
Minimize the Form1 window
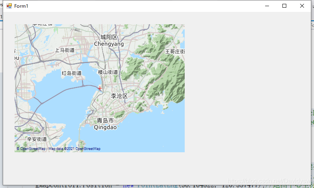click(x=267, y=6)
